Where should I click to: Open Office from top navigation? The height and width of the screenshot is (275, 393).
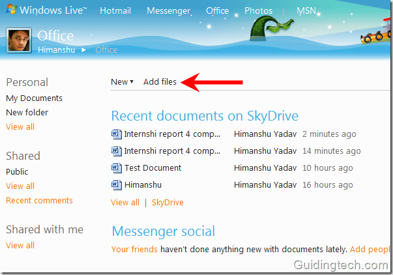pyautogui.click(x=217, y=10)
